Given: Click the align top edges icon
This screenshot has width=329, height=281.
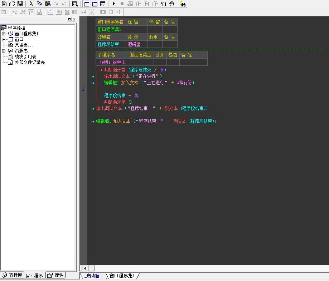Looking at the screenshot, I should (x=31, y=12).
